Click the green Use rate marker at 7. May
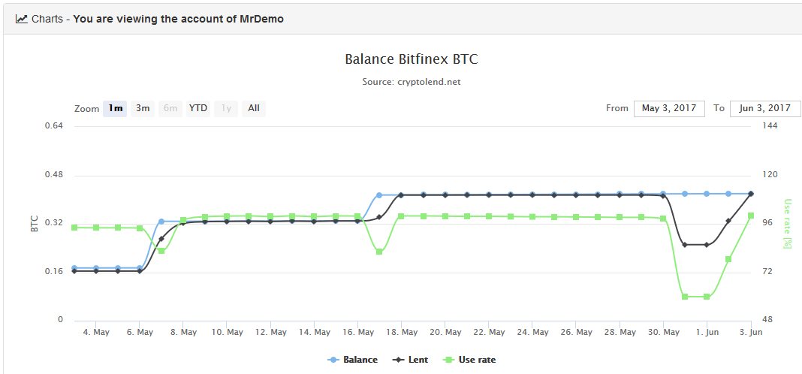The height and width of the screenshot is (374, 802). [x=161, y=251]
